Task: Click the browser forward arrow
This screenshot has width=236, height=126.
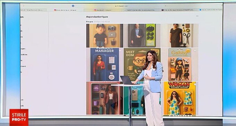Action: pos(24,6)
